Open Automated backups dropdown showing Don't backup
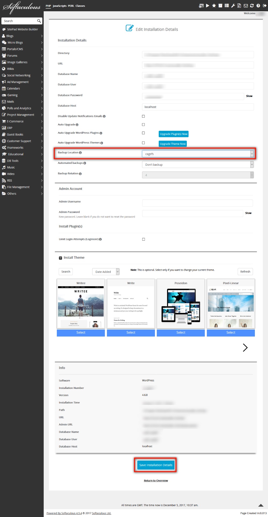The width and height of the screenshot is (268, 517). point(198,165)
